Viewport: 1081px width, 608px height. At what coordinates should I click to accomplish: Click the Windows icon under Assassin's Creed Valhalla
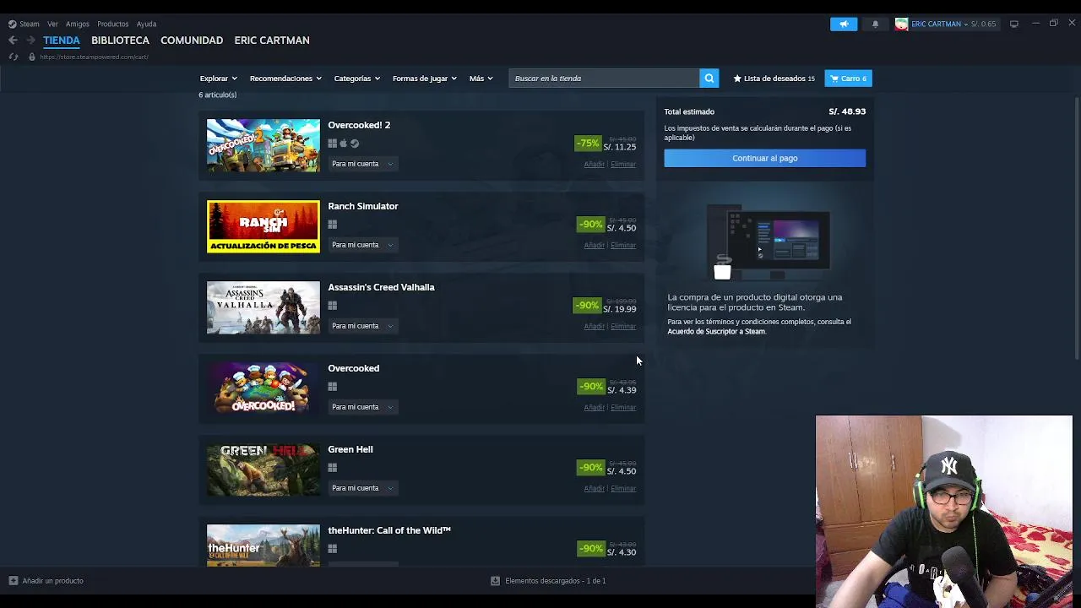(x=333, y=306)
